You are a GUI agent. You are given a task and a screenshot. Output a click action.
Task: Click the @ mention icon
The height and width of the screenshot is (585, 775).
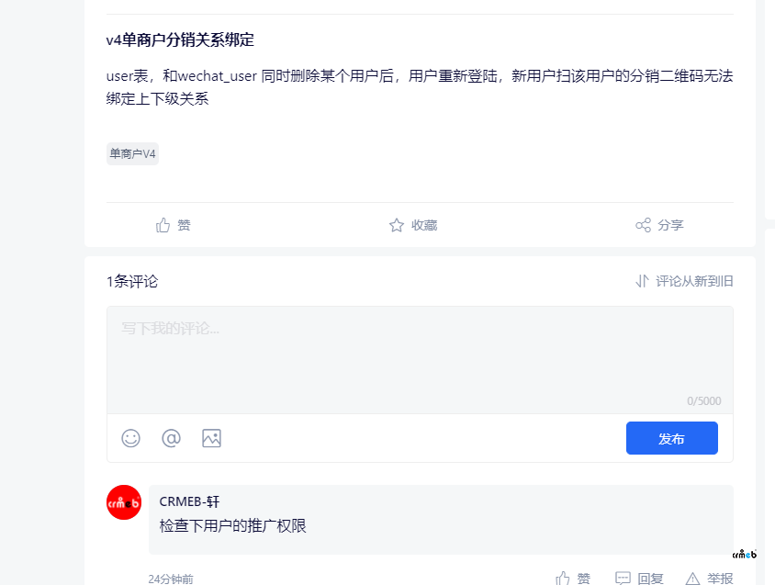[x=171, y=438]
